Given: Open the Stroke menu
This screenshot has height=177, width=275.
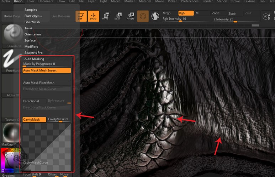Looking at the screenshot, I should coord(235,1).
